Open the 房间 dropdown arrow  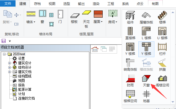116,22
